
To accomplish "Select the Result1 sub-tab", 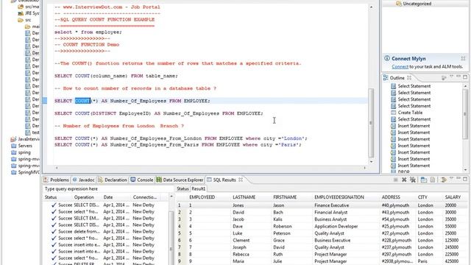I will (198, 188).
